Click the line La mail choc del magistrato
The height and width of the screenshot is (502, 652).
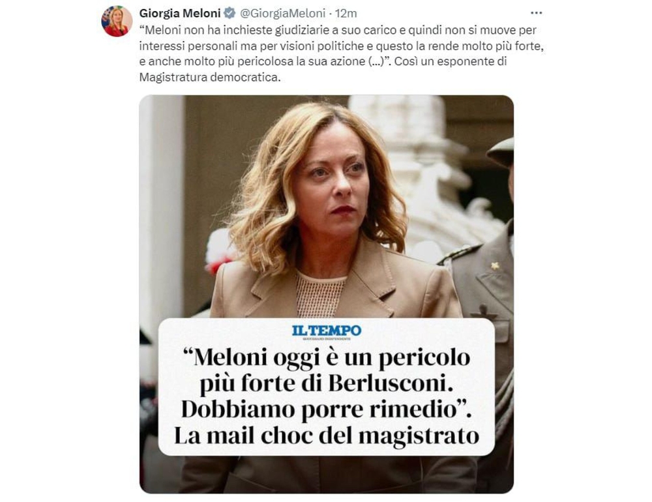(327, 436)
